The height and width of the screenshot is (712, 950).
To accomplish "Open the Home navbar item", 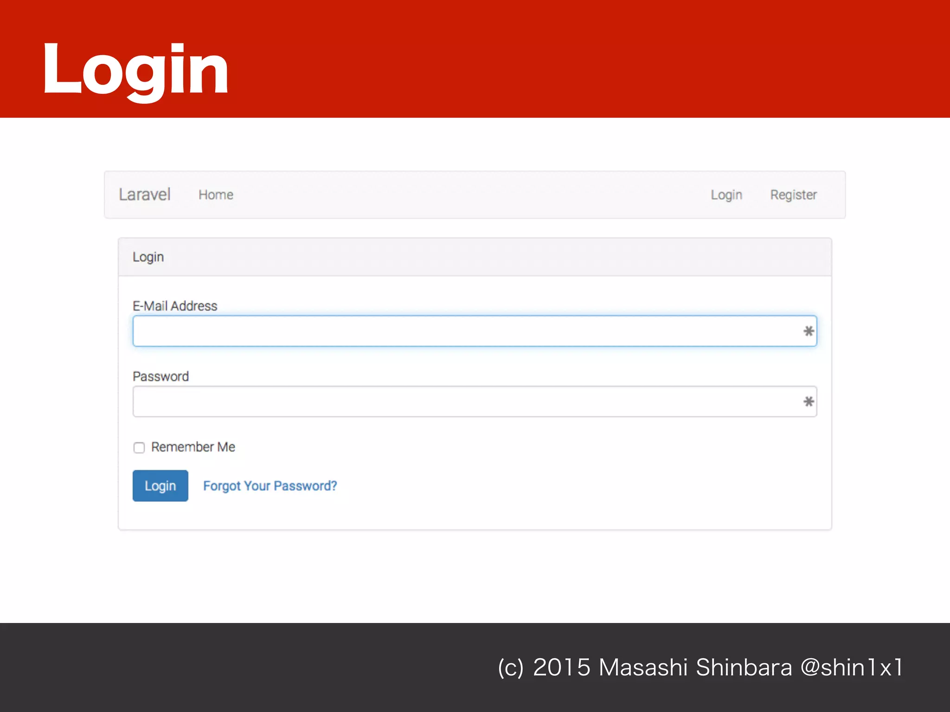I will click(x=216, y=195).
